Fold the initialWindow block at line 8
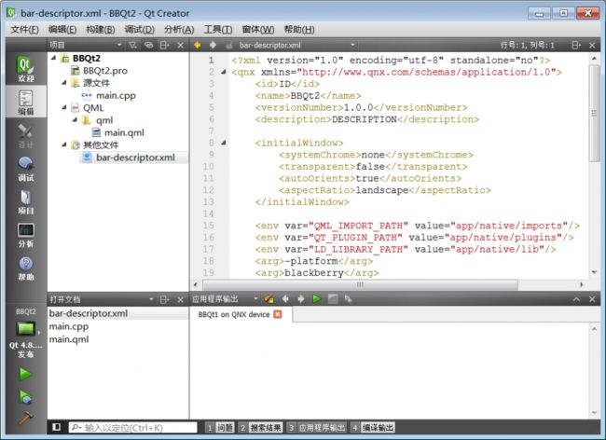The width and height of the screenshot is (606, 440). (224, 143)
